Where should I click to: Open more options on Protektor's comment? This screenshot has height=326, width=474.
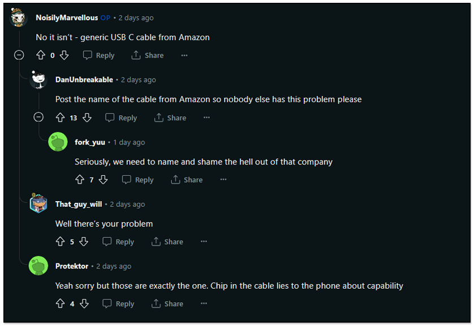[204, 303]
